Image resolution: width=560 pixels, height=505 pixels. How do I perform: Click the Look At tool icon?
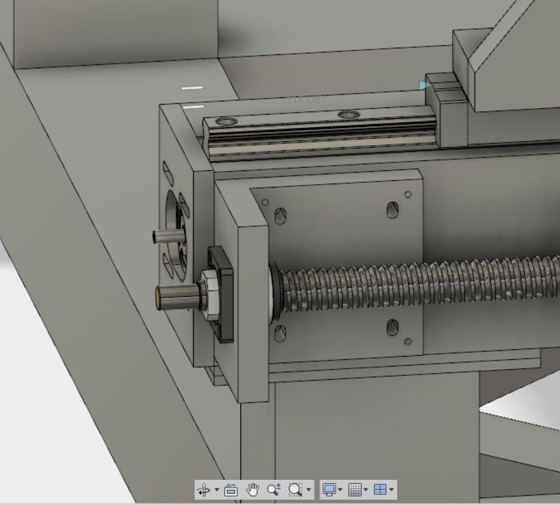231,490
